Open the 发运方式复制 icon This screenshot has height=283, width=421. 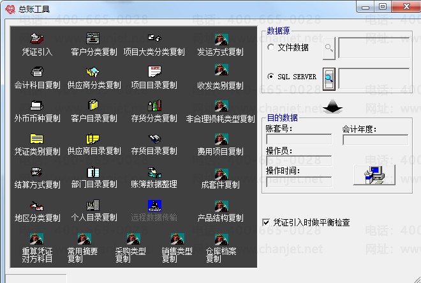coord(220,38)
